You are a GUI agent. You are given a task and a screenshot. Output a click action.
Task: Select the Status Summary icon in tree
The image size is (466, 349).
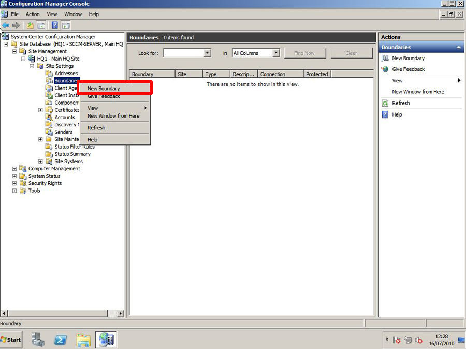point(49,154)
